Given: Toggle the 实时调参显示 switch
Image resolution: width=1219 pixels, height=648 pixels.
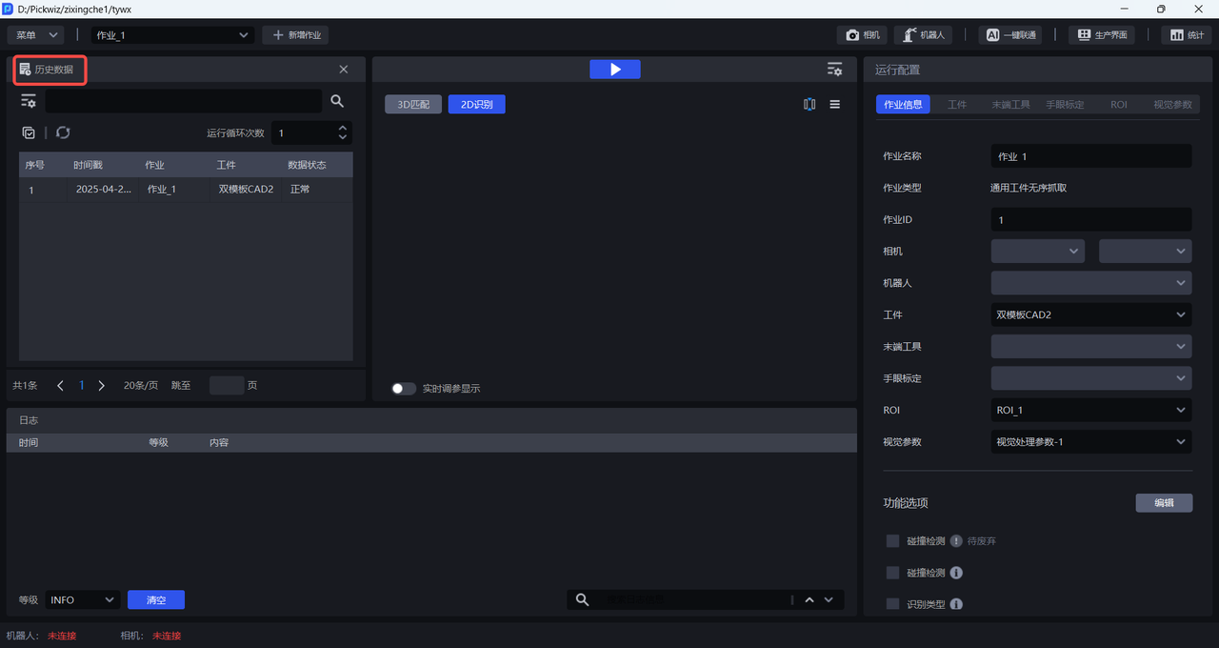Looking at the screenshot, I should click(404, 389).
